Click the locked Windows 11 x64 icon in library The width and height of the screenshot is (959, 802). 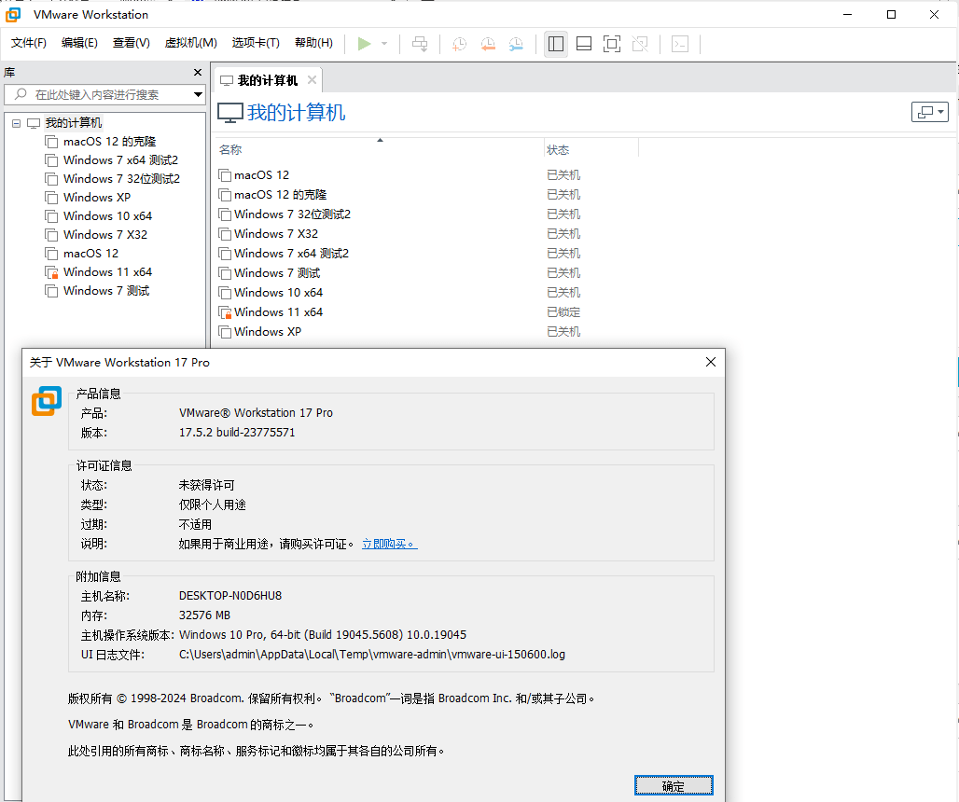[51, 272]
